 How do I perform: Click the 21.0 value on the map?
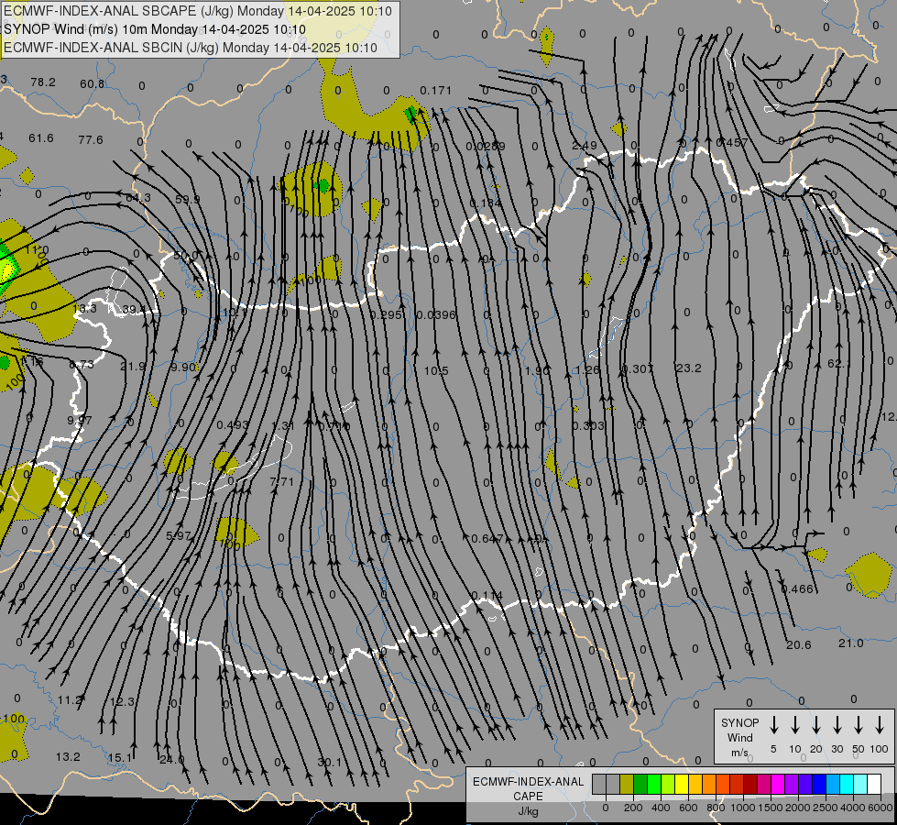click(x=850, y=643)
